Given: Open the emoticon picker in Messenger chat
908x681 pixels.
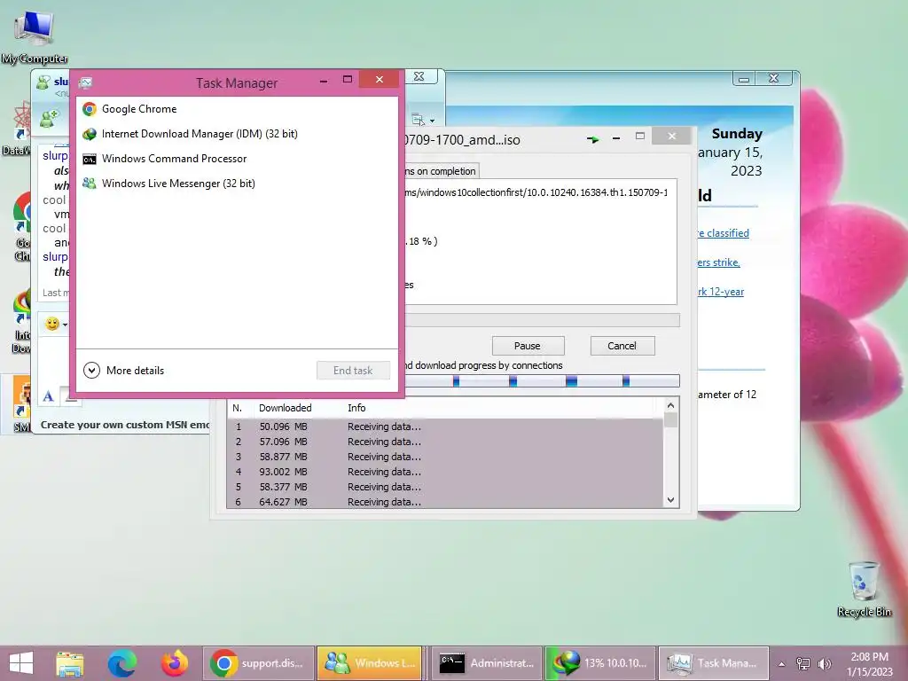Looking at the screenshot, I should click(x=56, y=324).
